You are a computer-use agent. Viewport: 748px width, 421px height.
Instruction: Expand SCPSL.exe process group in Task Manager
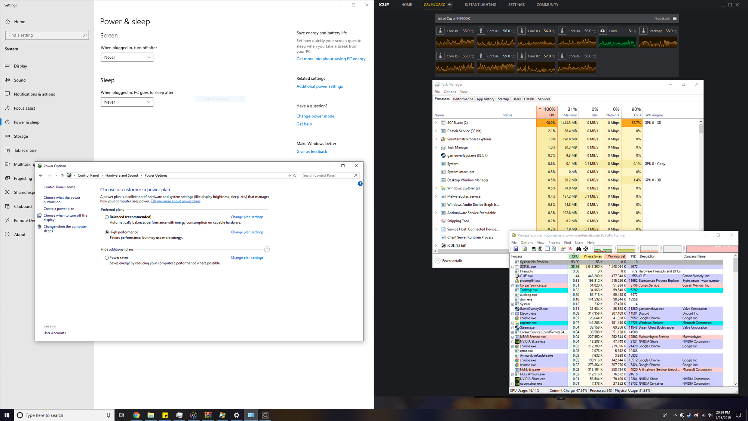point(436,123)
